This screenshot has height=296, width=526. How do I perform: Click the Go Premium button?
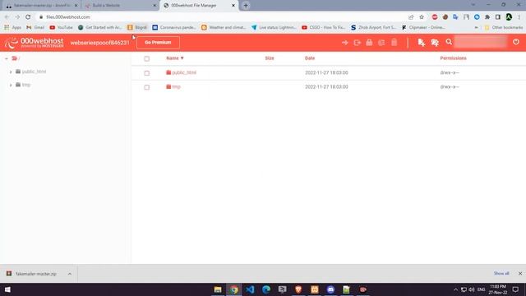[158, 43]
